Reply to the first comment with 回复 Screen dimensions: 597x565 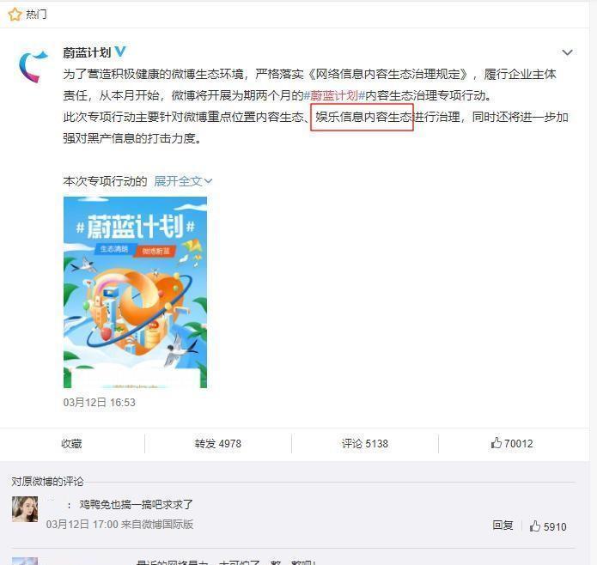pos(503,526)
